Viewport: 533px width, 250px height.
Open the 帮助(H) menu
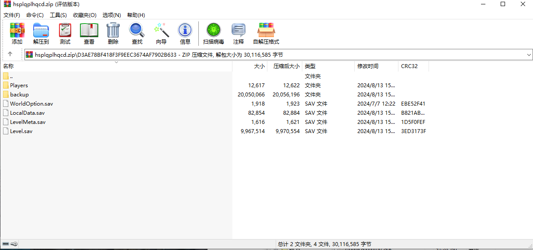click(x=136, y=15)
